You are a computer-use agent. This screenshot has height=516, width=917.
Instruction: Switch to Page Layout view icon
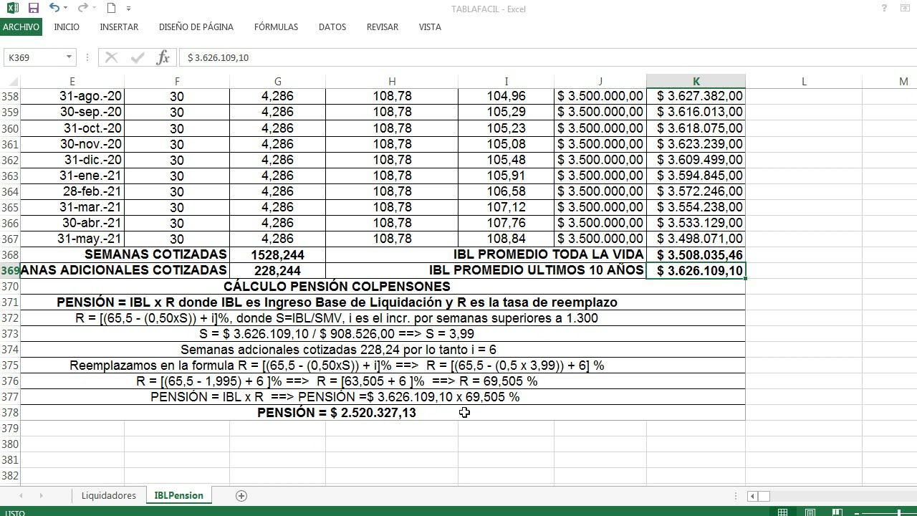pos(810,512)
